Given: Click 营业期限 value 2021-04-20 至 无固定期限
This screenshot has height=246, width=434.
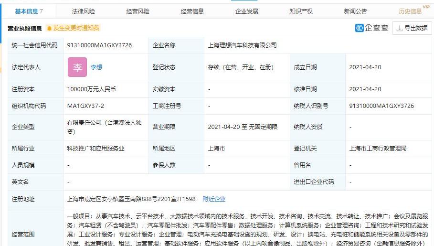Looking at the screenshot, I should (243, 127).
